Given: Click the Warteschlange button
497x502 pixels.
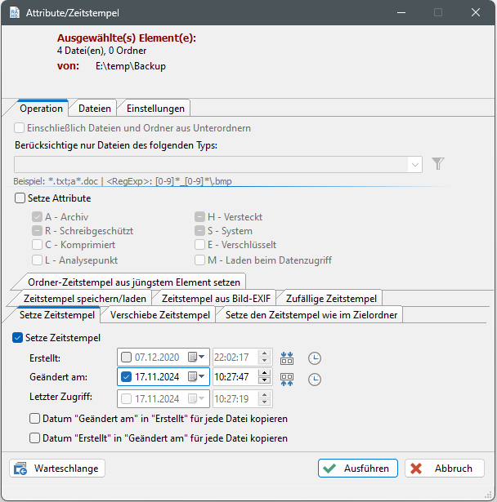Looking at the screenshot, I should [57, 469].
